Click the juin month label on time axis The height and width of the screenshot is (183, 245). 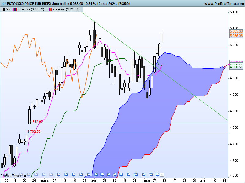202,181
